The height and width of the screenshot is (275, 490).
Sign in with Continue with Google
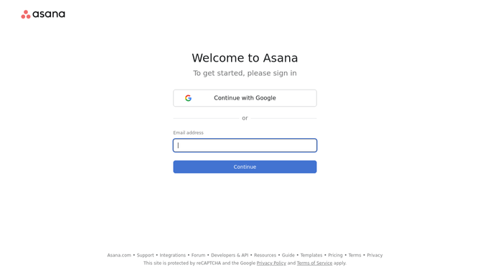(x=245, y=98)
